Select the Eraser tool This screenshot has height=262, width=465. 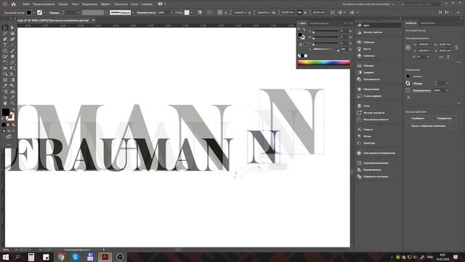pos(12,57)
